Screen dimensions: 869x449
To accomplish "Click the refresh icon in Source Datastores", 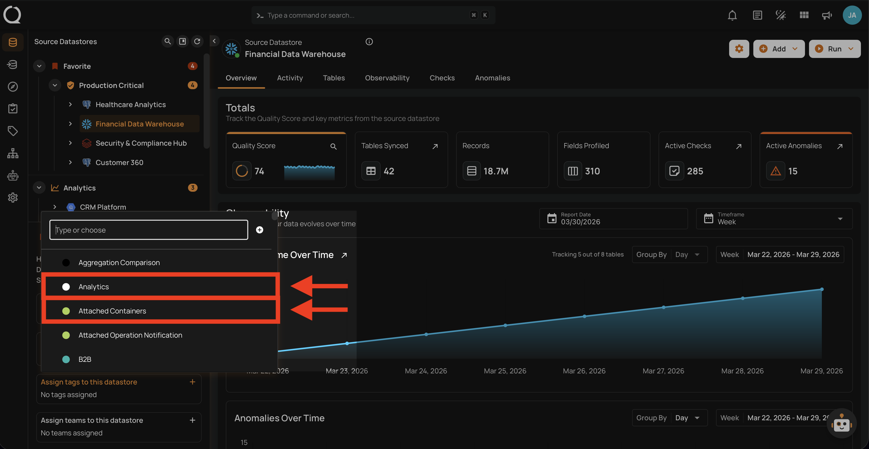I will (197, 41).
